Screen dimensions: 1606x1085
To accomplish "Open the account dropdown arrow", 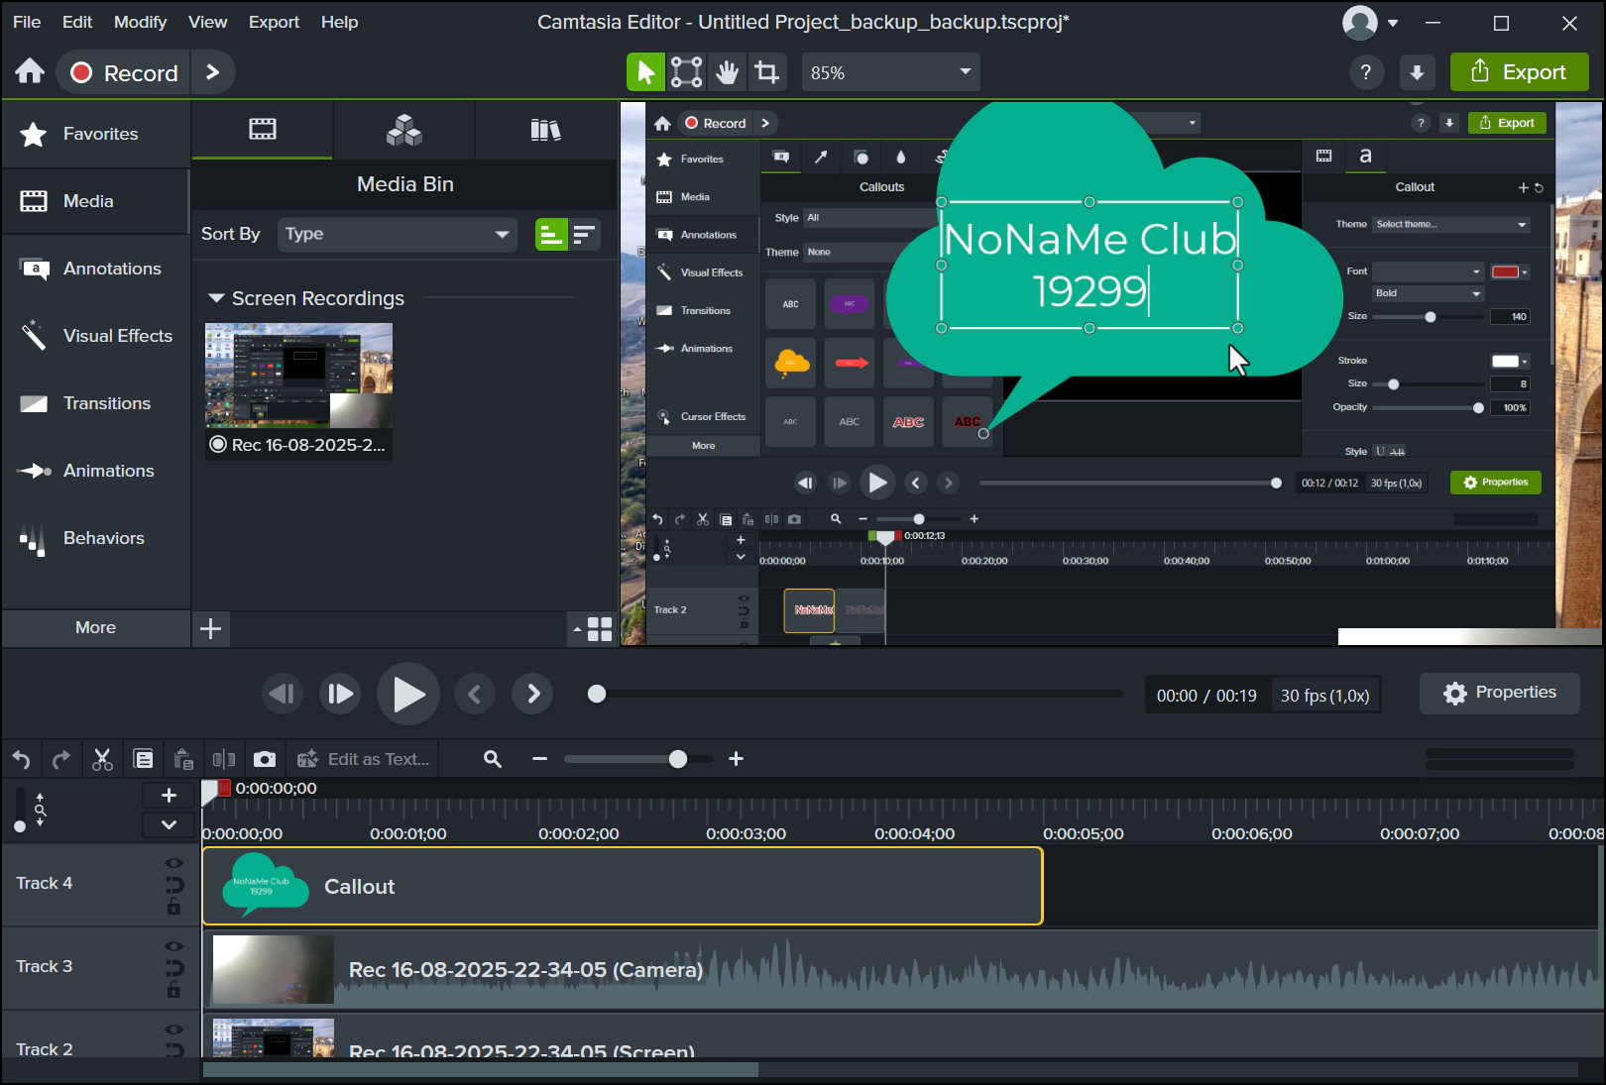I will click(x=1393, y=23).
